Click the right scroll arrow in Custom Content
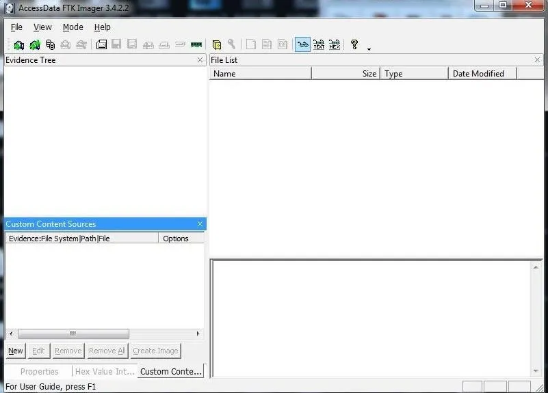Viewport: 548px width, 393px height. pos(198,334)
